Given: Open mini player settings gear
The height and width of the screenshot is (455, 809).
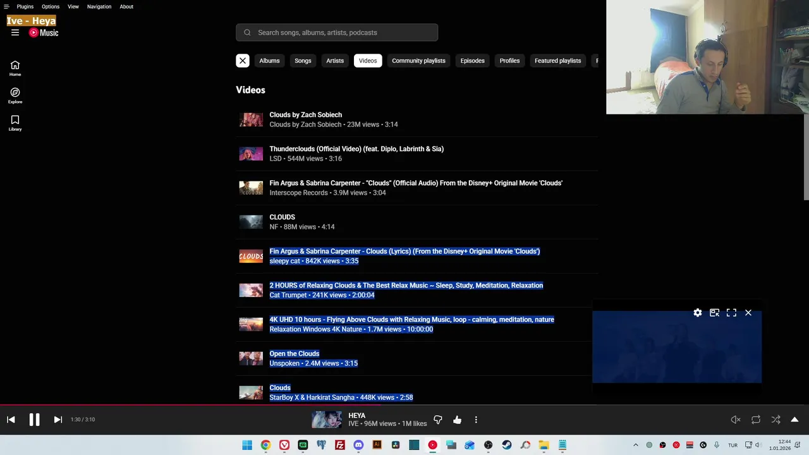Looking at the screenshot, I should (698, 313).
